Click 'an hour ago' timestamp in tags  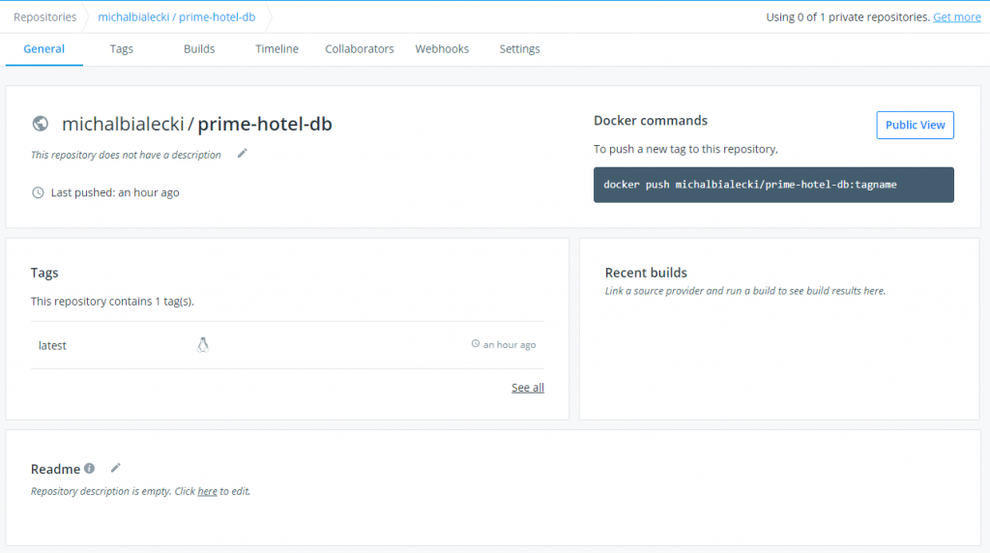coord(510,345)
